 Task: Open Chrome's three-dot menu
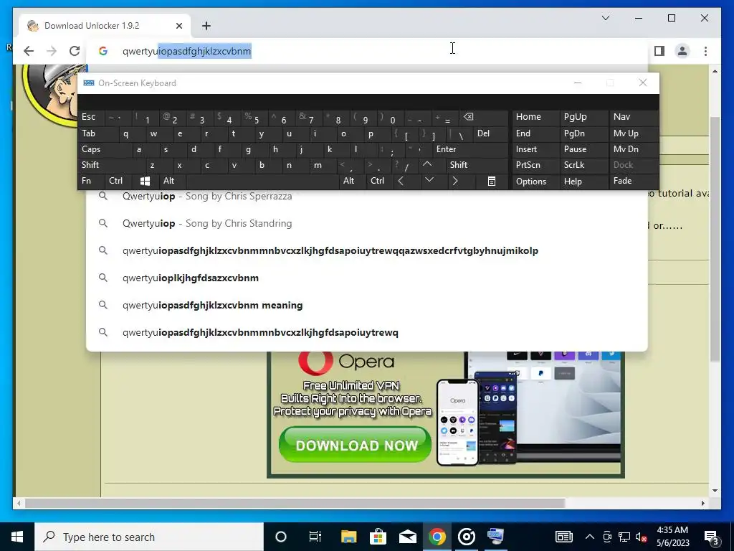click(x=705, y=51)
